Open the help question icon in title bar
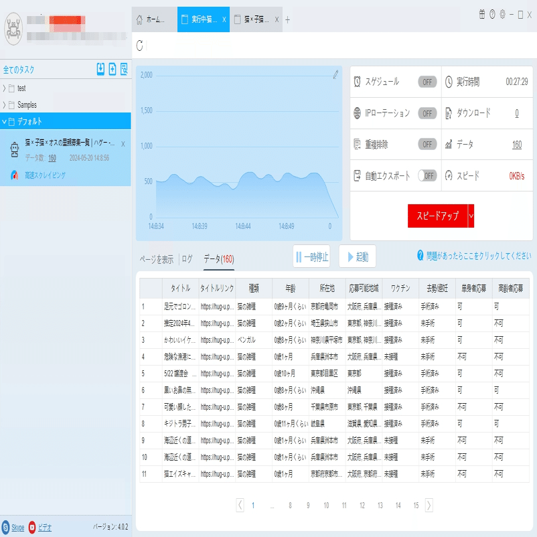 [492, 14]
